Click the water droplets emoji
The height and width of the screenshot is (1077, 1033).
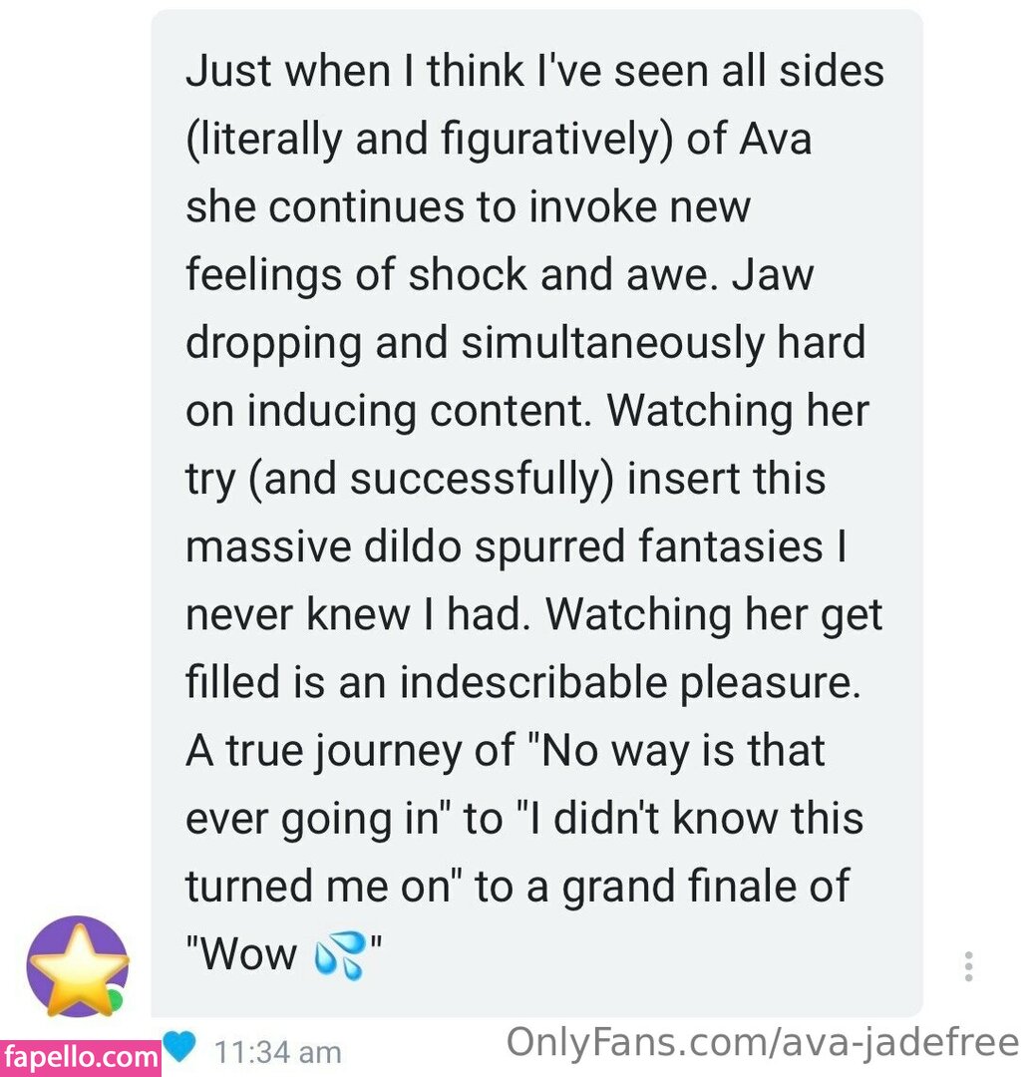pos(339,954)
